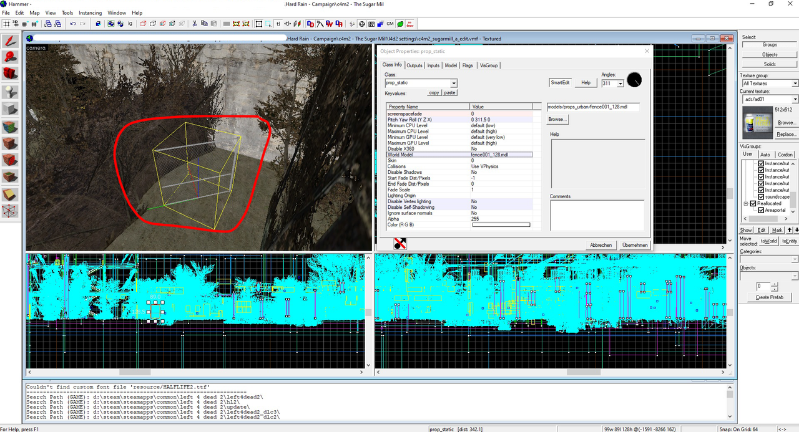Select the Vertex tool wireframe icon

(x=10, y=211)
